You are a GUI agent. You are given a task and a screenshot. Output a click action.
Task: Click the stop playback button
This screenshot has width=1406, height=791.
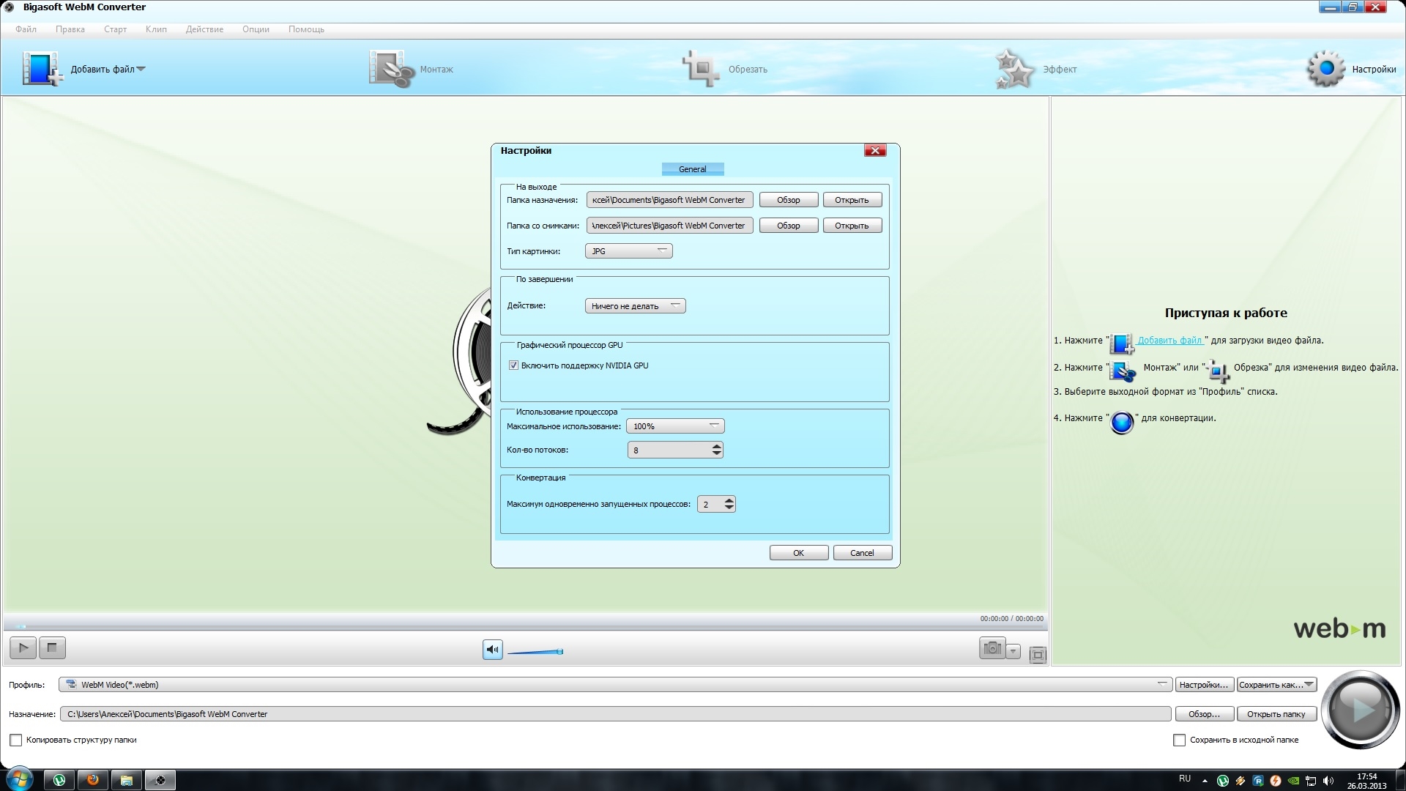[51, 647]
